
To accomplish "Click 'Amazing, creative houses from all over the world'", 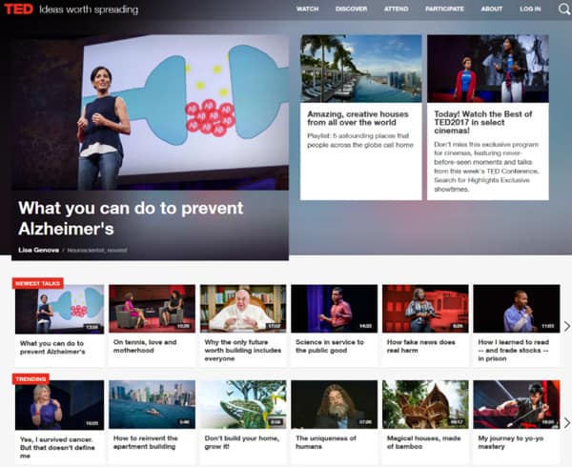I will coord(357,118).
